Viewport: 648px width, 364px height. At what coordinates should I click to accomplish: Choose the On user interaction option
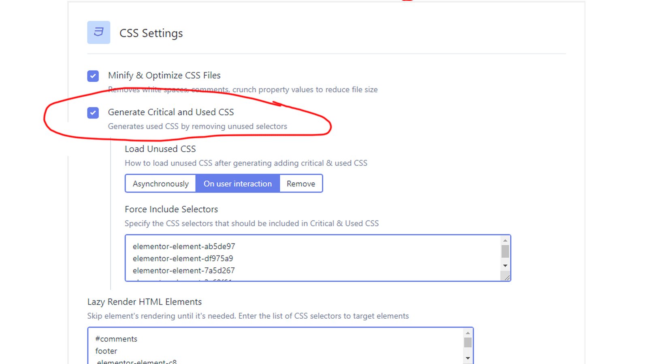click(x=238, y=184)
